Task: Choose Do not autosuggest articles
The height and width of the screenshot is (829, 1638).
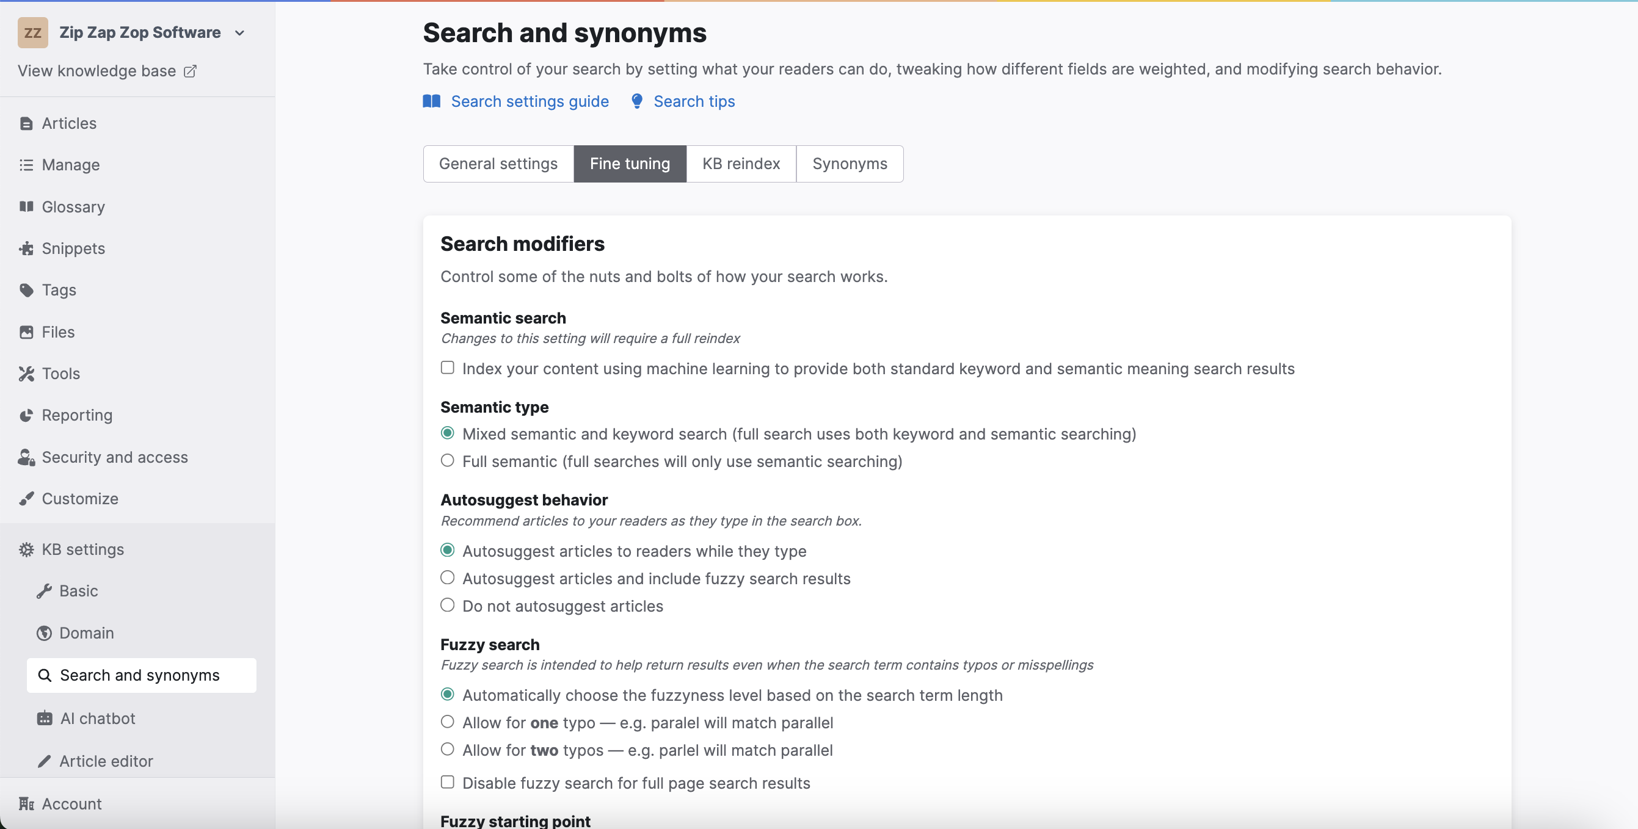Action: coord(447,604)
